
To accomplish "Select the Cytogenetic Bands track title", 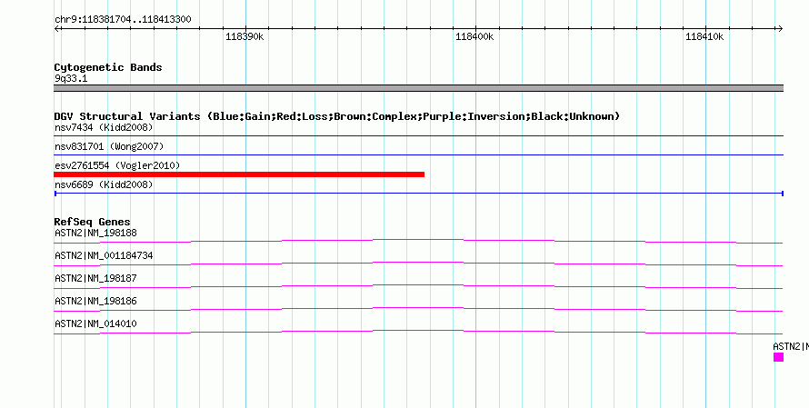I will pos(108,67).
